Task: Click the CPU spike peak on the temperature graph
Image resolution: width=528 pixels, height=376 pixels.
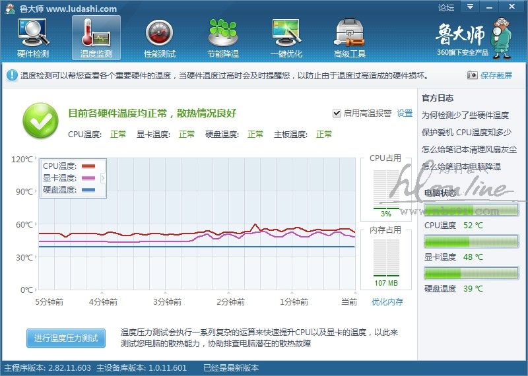Action: point(255,224)
